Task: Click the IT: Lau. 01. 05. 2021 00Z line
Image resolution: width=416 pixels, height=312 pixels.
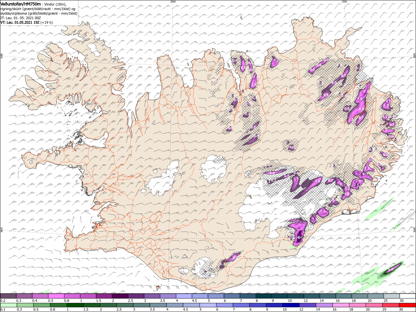Action: click(x=20, y=18)
